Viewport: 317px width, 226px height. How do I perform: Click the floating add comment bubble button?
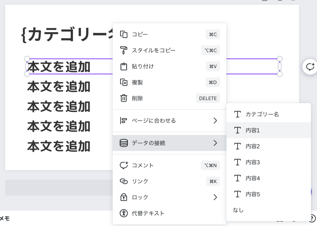coord(310,67)
